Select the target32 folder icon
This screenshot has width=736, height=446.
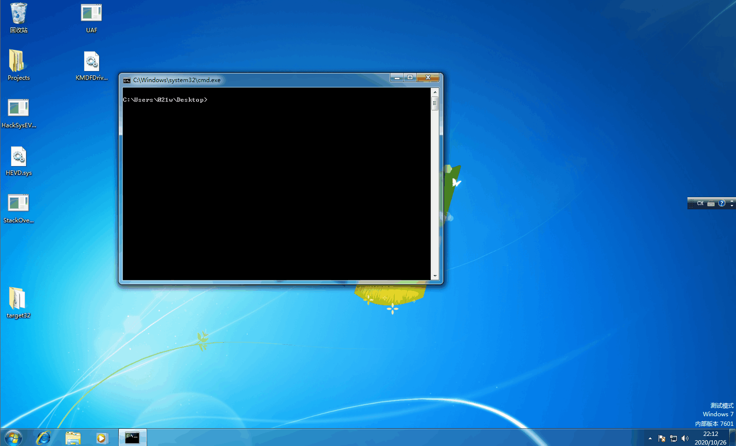[18, 302]
